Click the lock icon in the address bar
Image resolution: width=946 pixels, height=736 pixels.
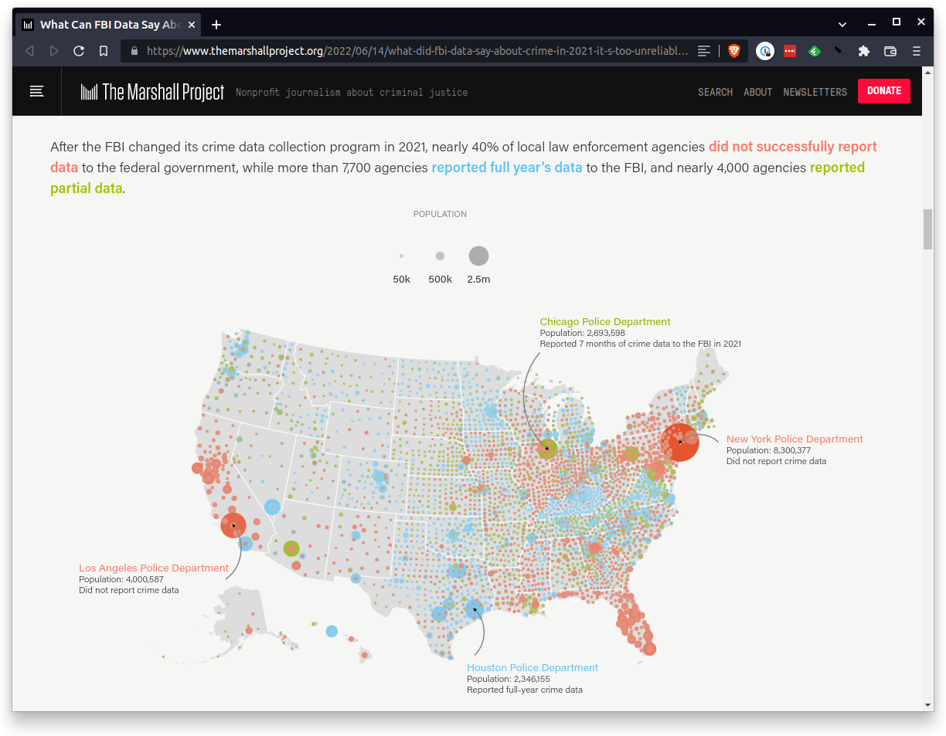(134, 51)
